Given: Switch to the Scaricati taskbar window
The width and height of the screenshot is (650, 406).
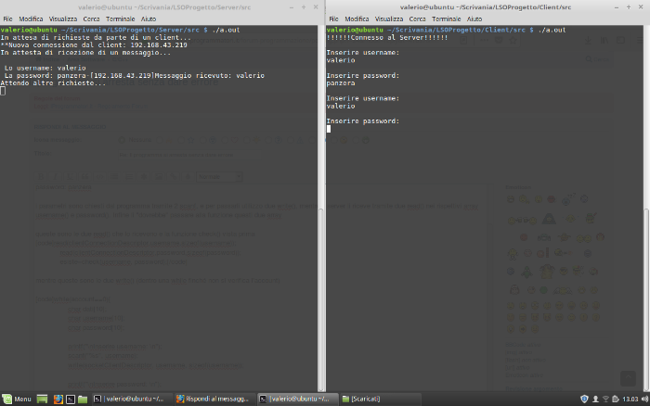Looking at the screenshot, I should tap(362, 399).
